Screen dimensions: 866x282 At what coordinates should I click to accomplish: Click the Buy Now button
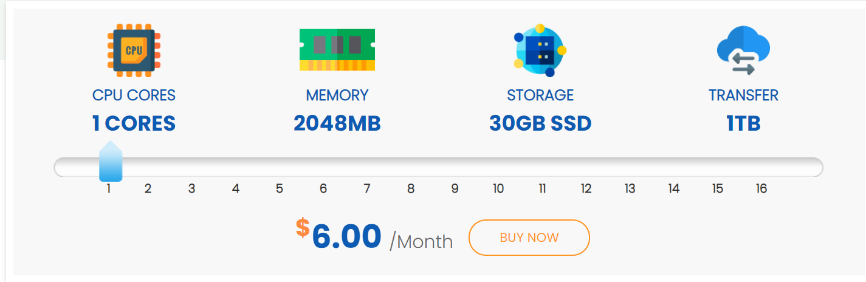coord(529,238)
